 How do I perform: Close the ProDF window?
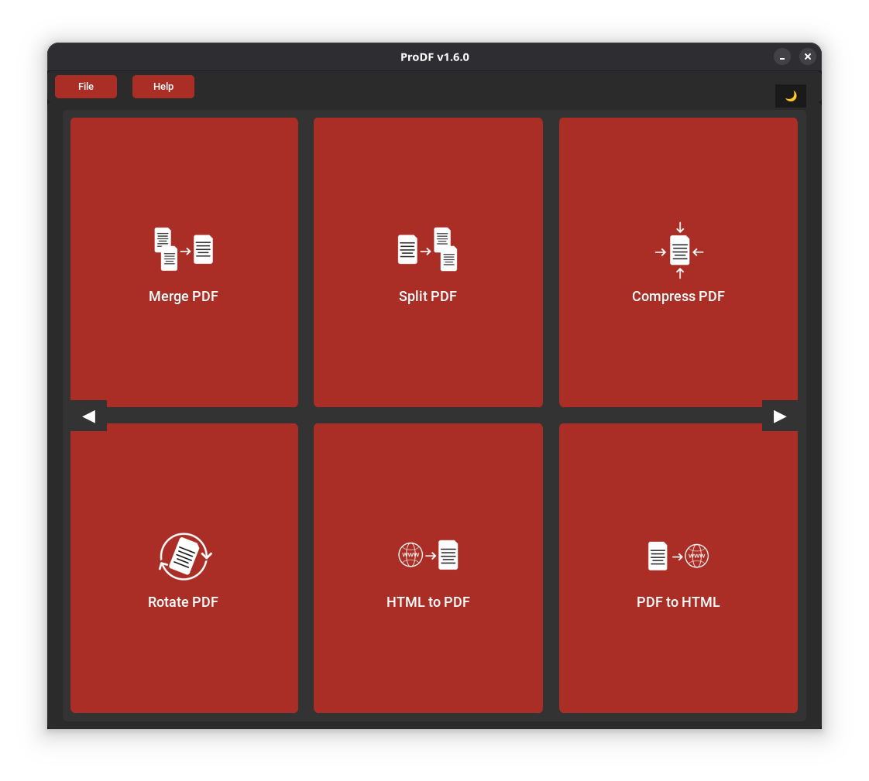(808, 57)
